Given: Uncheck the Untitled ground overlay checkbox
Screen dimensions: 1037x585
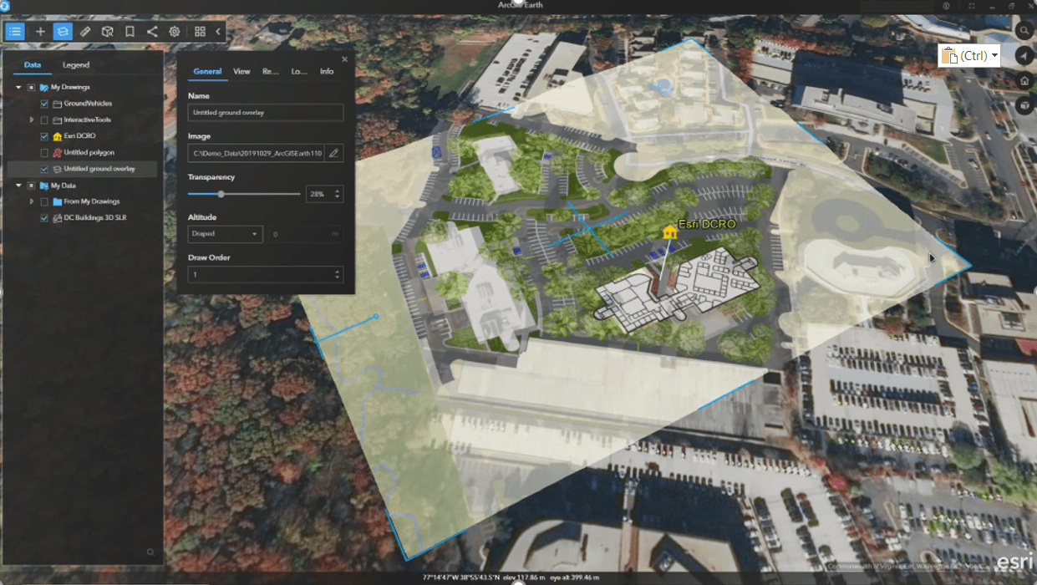Looking at the screenshot, I should click(x=44, y=169).
